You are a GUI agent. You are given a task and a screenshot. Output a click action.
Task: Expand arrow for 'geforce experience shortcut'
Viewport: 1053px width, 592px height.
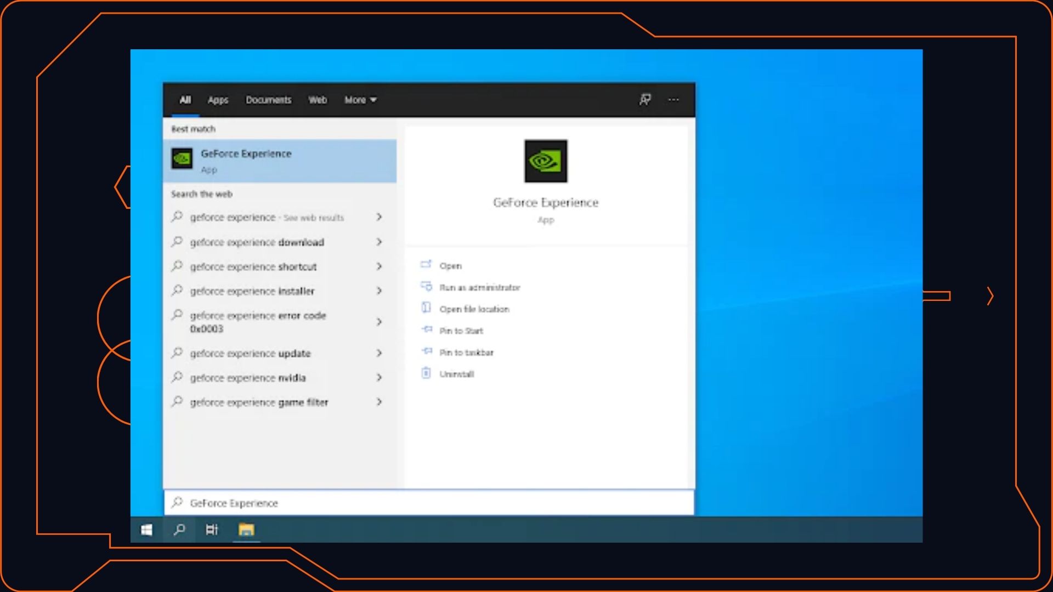[379, 266]
